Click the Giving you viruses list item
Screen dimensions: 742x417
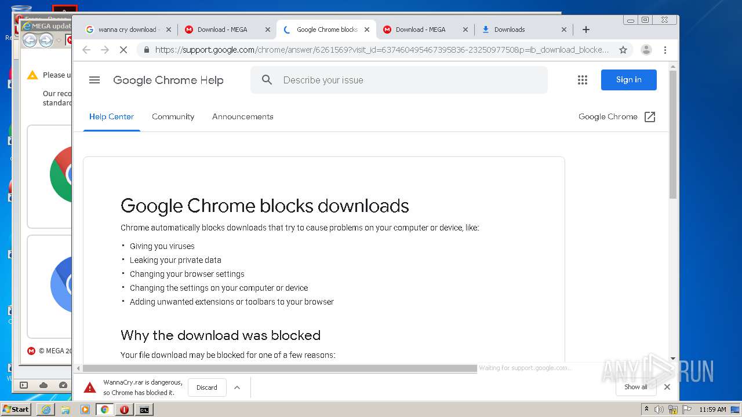(x=162, y=246)
